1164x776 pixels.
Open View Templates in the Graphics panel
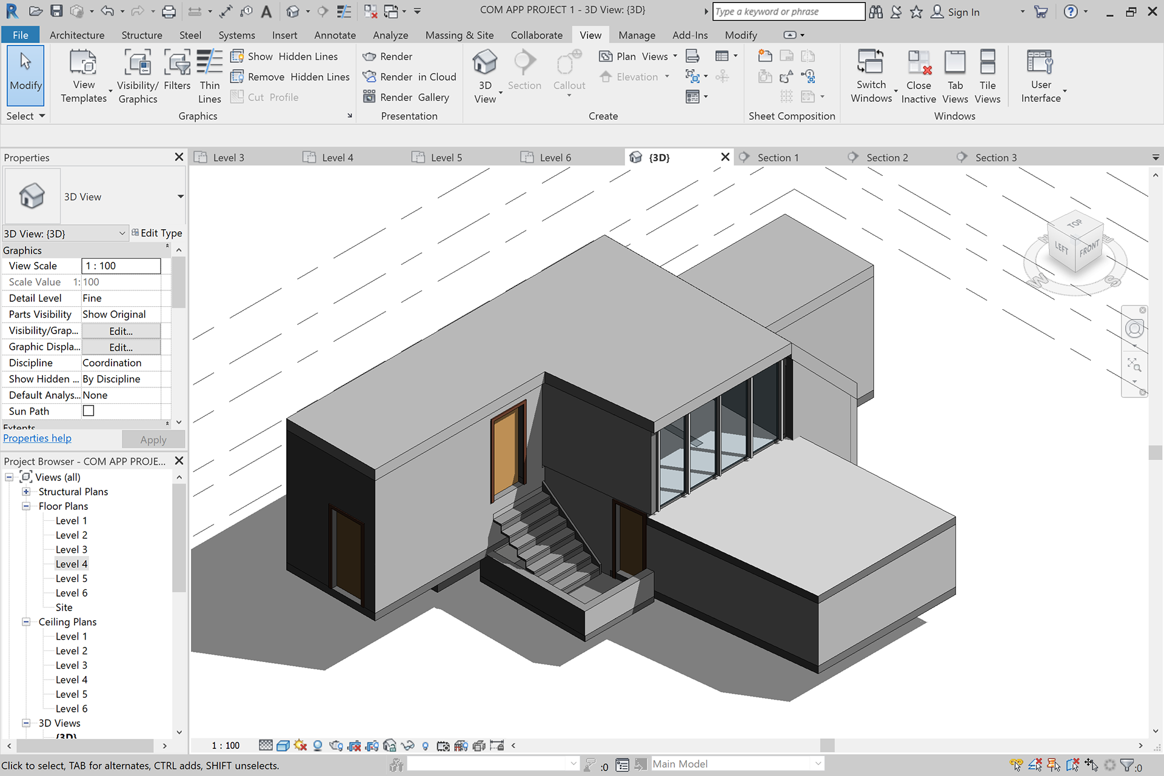click(84, 78)
